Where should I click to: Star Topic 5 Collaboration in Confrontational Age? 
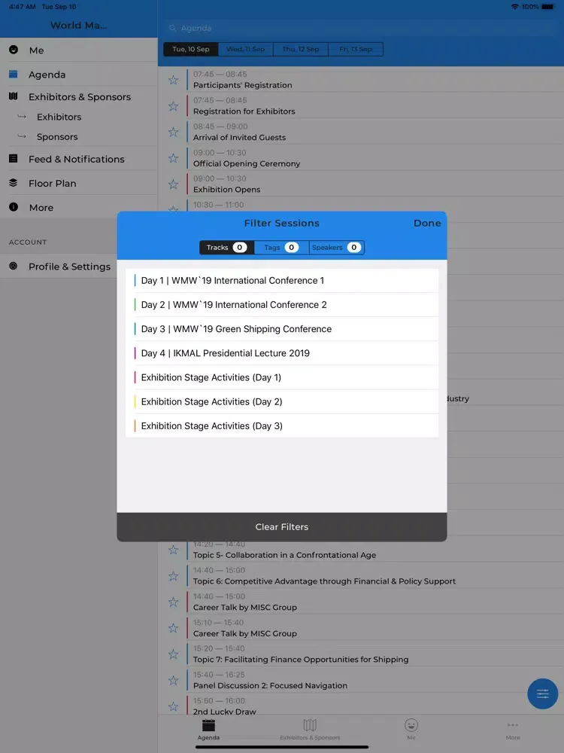173,550
